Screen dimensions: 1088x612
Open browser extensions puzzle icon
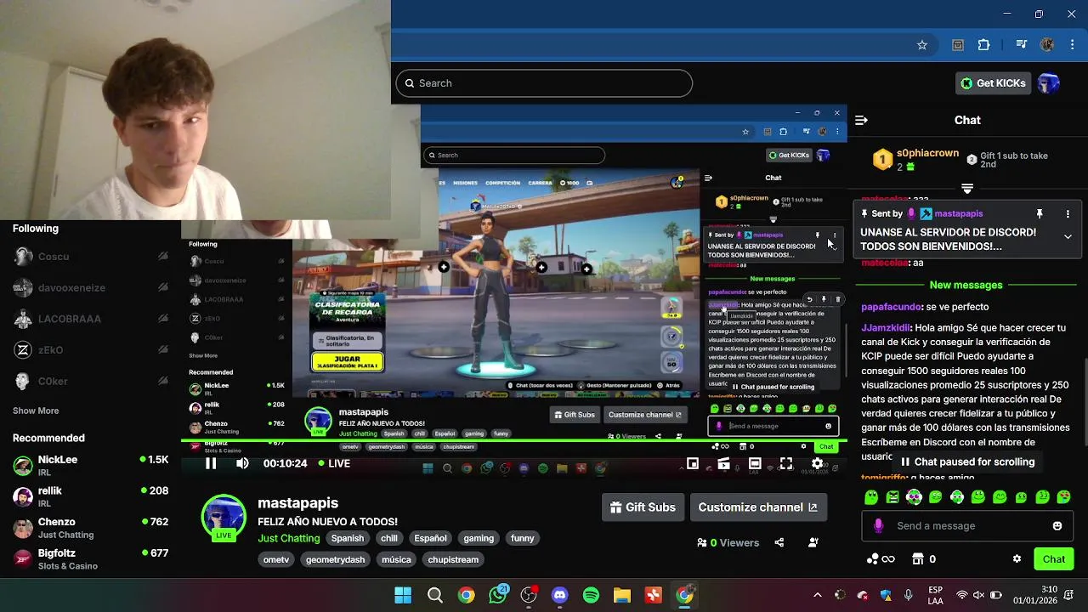984,45
